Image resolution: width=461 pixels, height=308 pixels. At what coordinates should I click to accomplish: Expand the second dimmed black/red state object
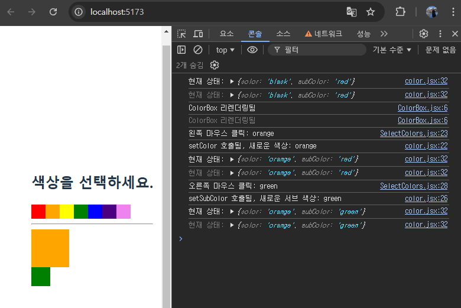coord(232,95)
